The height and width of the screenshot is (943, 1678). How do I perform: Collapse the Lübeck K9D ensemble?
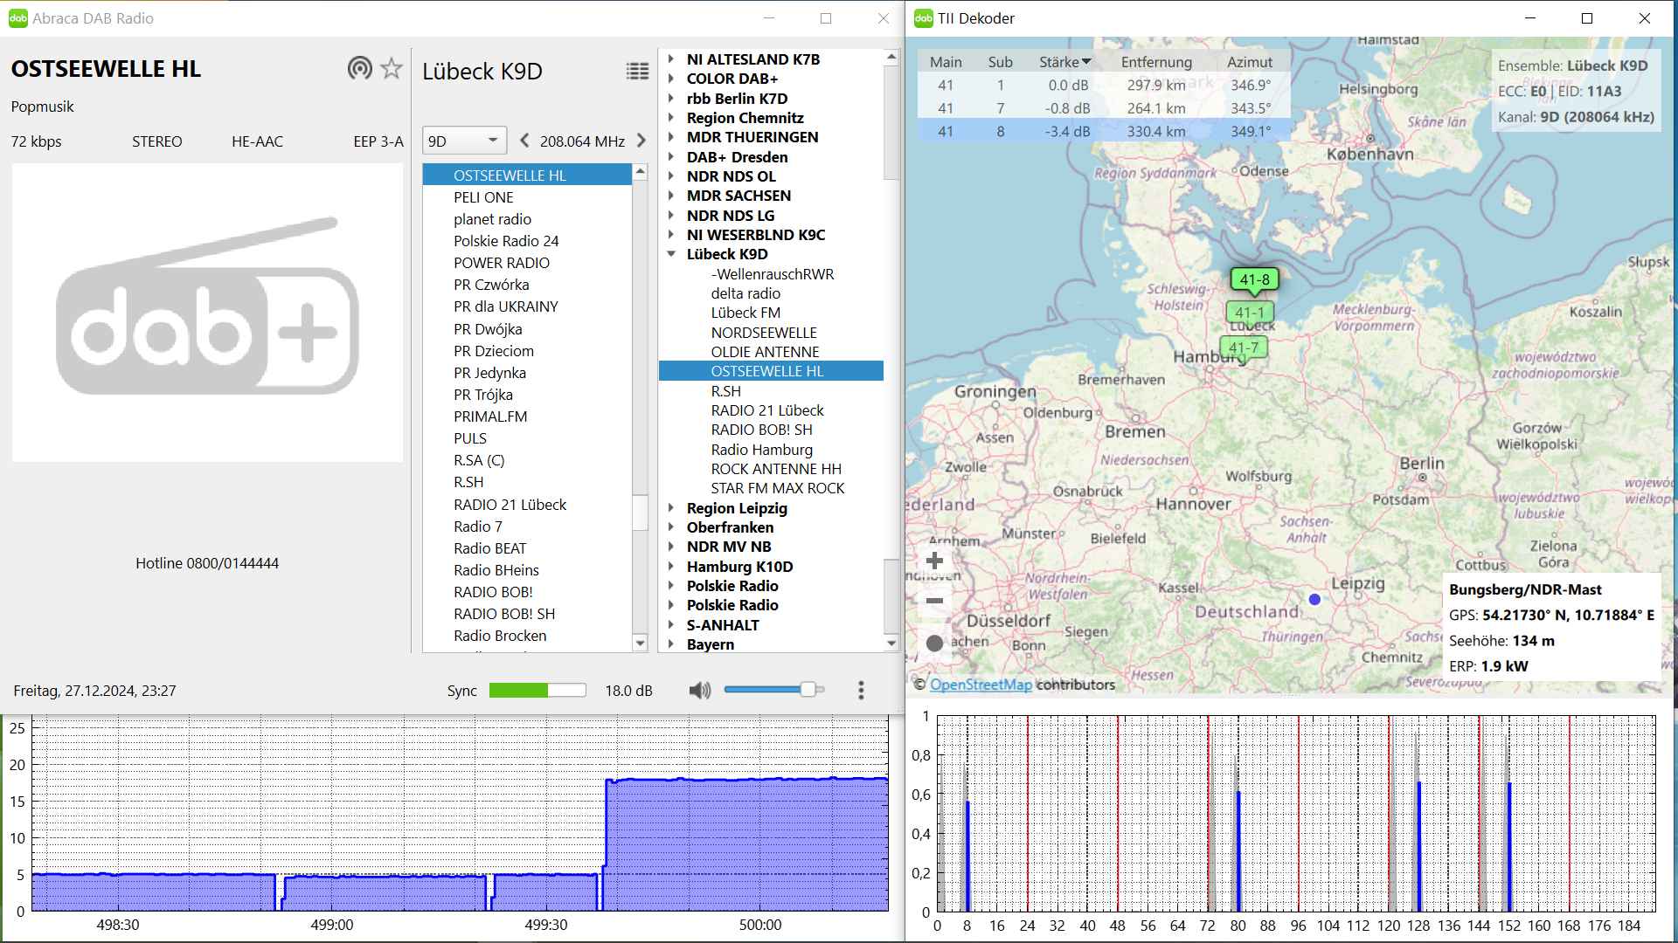point(671,254)
